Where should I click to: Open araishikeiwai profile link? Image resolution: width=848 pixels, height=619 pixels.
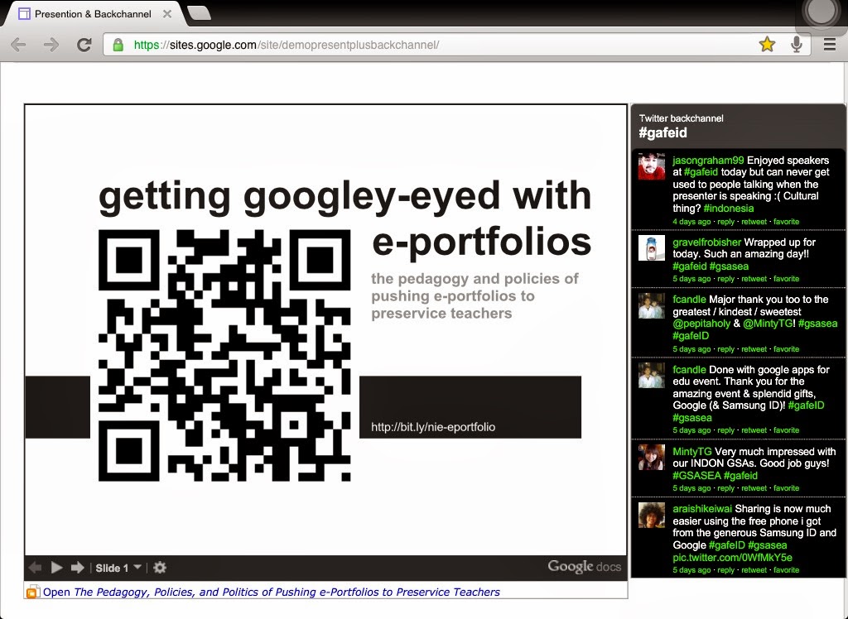(x=702, y=509)
